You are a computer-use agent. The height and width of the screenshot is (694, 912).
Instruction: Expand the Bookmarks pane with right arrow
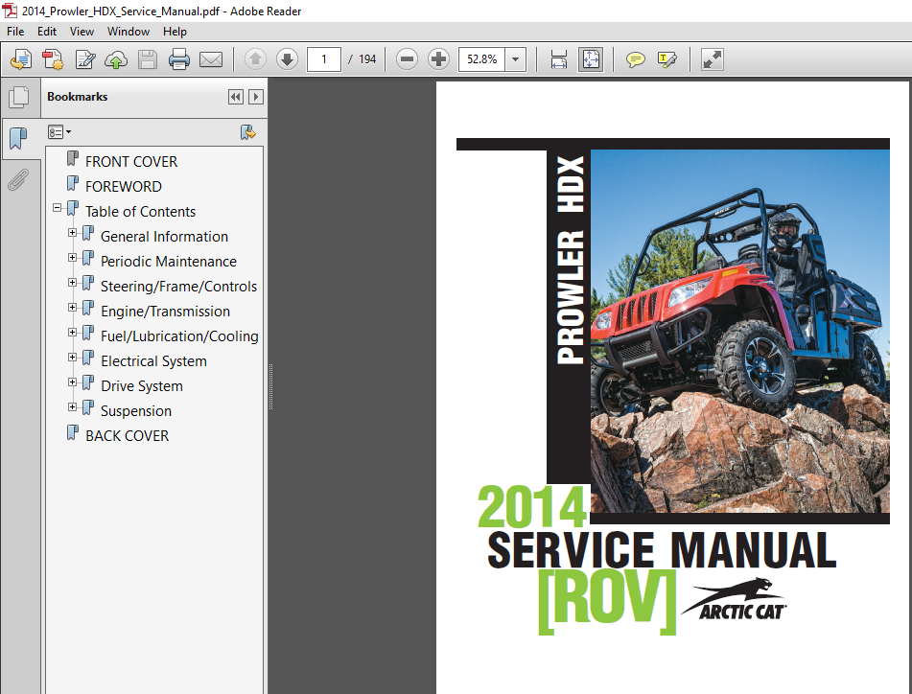tap(255, 97)
